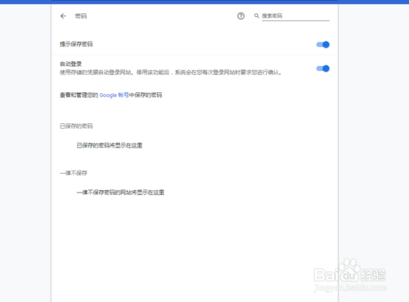
Task: Click the magnifier search icon
Action: point(257,16)
